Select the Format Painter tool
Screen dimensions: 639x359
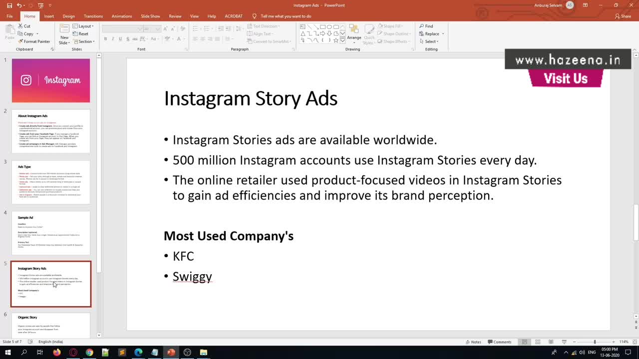[34, 41]
